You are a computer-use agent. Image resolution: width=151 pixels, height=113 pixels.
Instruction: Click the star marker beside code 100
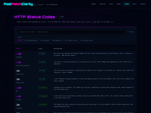click(17, 54)
